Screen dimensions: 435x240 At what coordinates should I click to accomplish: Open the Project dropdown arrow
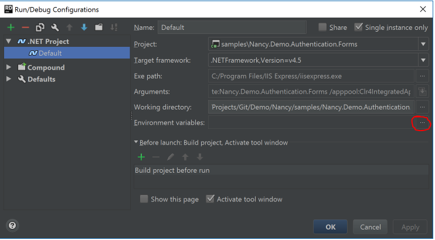pyautogui.click(x=423, y=44)
